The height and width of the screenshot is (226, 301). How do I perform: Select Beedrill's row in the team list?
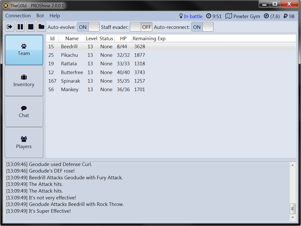[100, 46]
